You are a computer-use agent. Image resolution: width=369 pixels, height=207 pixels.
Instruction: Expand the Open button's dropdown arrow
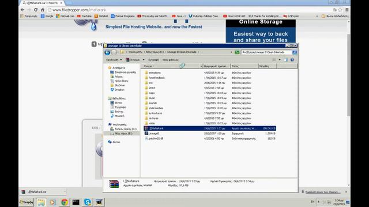[144, 60]
